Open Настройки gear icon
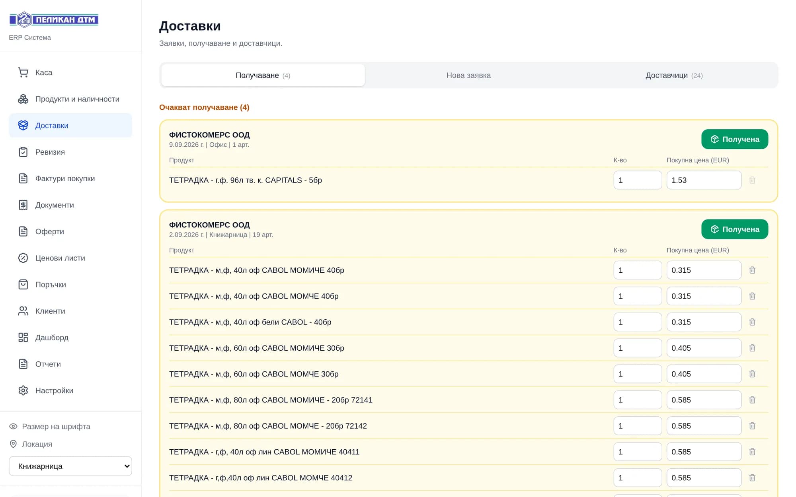The width and height of the screenshot is (796, 497). [23, 390]
